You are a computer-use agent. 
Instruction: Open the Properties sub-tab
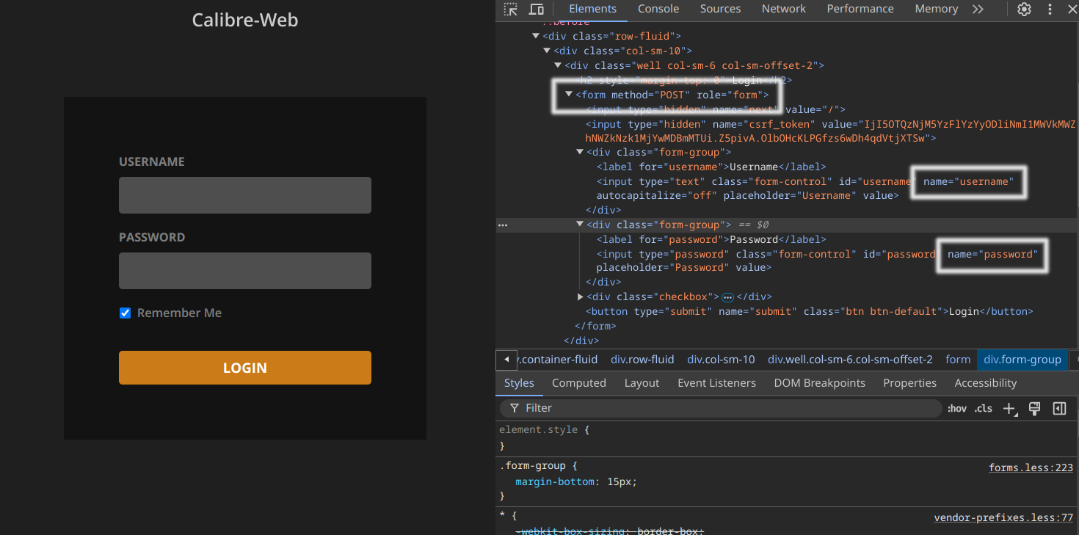(909, 383)
